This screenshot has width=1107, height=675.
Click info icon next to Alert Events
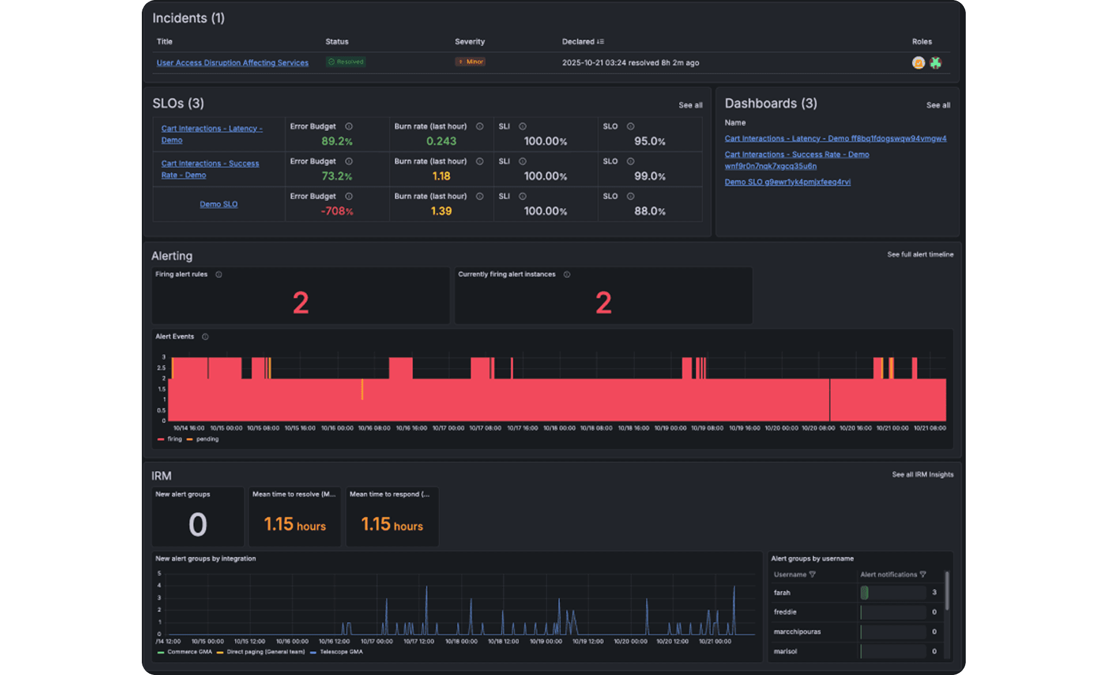[205, 337]
